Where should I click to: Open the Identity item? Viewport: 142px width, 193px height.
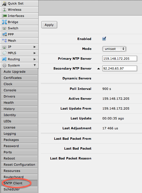[x=19, y=115]
